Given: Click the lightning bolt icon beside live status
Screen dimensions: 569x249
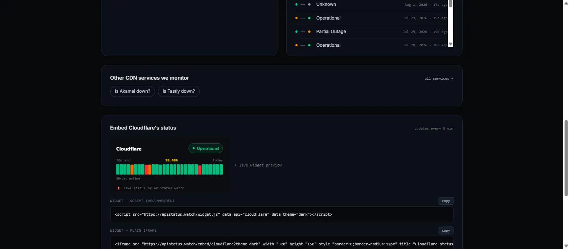Looking at the screenshot, I should pyautogui.click(x=119, y=188).
